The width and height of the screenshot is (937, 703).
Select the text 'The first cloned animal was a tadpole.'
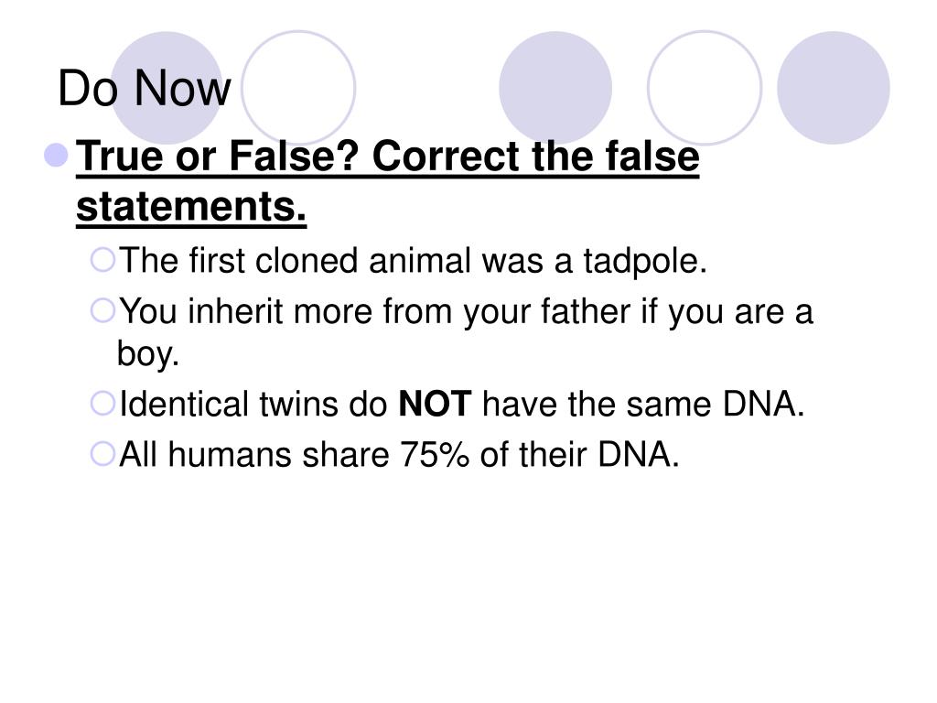413,261
